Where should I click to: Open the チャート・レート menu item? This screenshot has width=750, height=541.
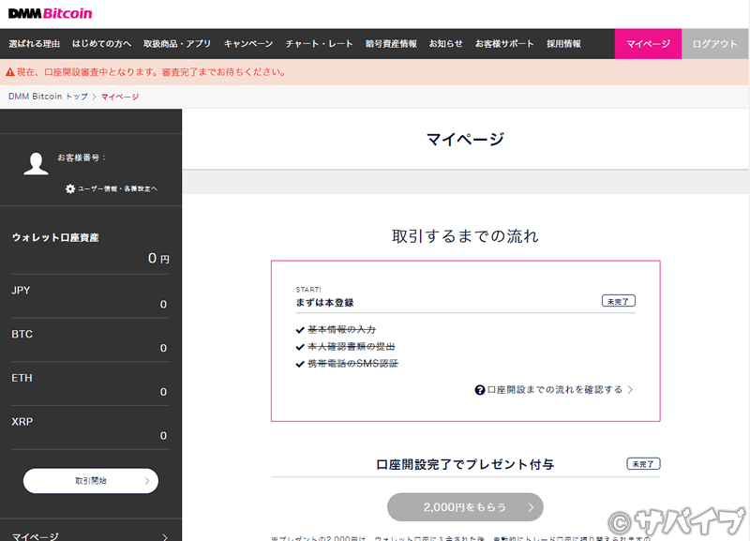click(x=319, y=43)
